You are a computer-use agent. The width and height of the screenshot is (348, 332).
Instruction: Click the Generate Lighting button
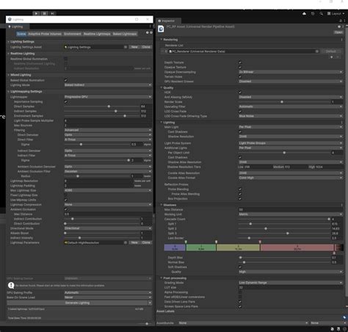(77, 303)
